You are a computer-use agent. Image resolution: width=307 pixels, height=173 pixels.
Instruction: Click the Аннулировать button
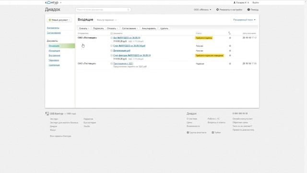coord(149,28)
